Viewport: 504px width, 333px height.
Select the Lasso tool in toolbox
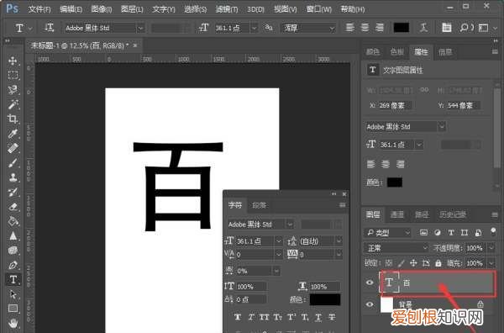pyautogui.click(x=13, y=90)
